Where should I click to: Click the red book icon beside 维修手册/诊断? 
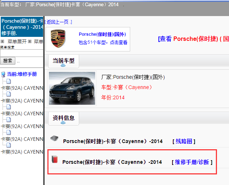tap(55, 159)
